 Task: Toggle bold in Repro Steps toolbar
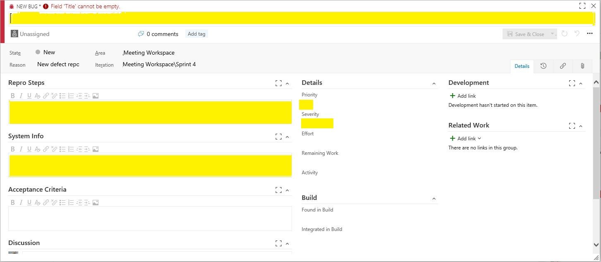(x=12, y=96)
